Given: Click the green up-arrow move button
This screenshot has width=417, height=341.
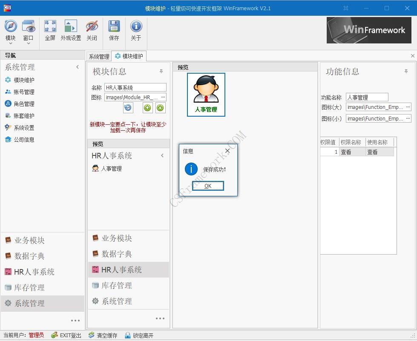Looking at the screenshot, I should pyautogui.click(x=147, y=108).
